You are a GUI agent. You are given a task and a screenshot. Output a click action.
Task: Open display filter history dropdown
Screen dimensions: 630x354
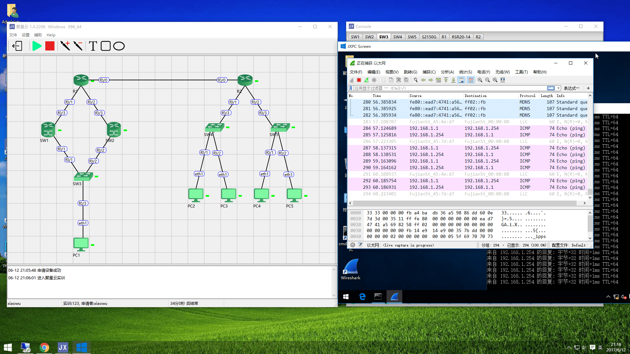pos(558,88)
